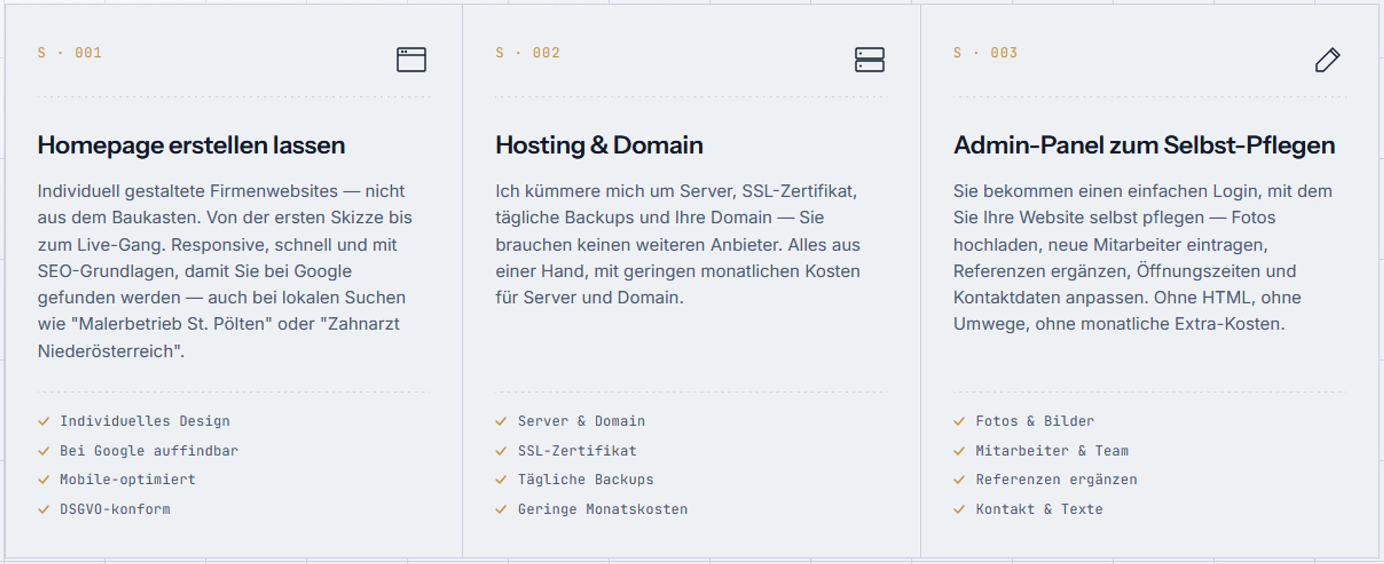This screenshot has width=1384, height=564.
Task: Open the Hosting & Domain heading
Action: 599,145
